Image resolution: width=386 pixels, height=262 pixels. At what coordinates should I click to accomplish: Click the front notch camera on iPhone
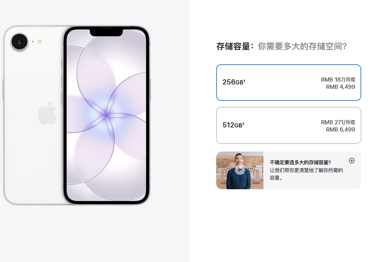[x=95, y=32]
